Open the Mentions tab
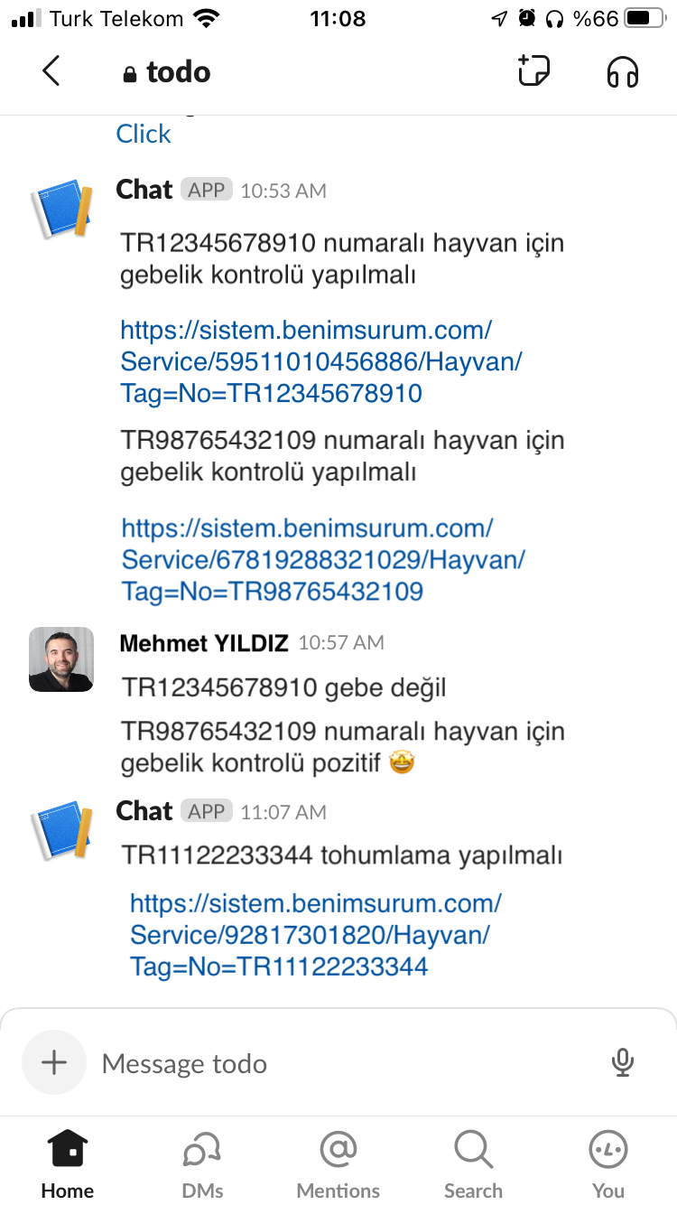This screenshot has width=677, height=1205. [x=338, y=1163]
